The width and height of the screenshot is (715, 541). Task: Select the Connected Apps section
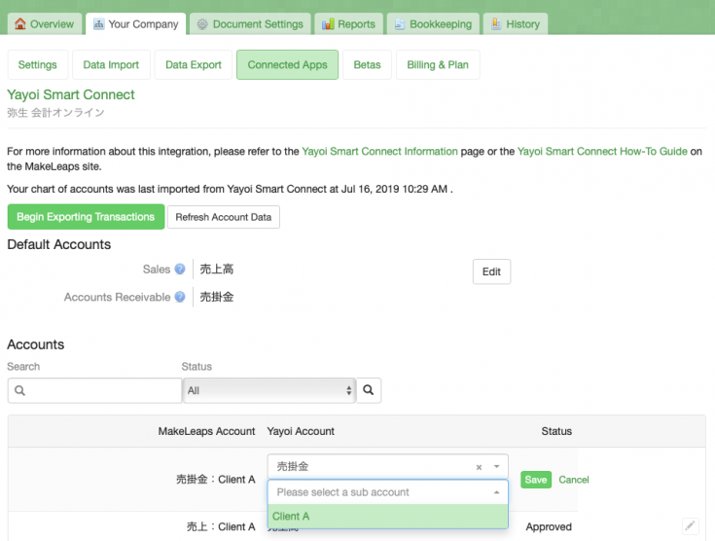pos(287,65)
